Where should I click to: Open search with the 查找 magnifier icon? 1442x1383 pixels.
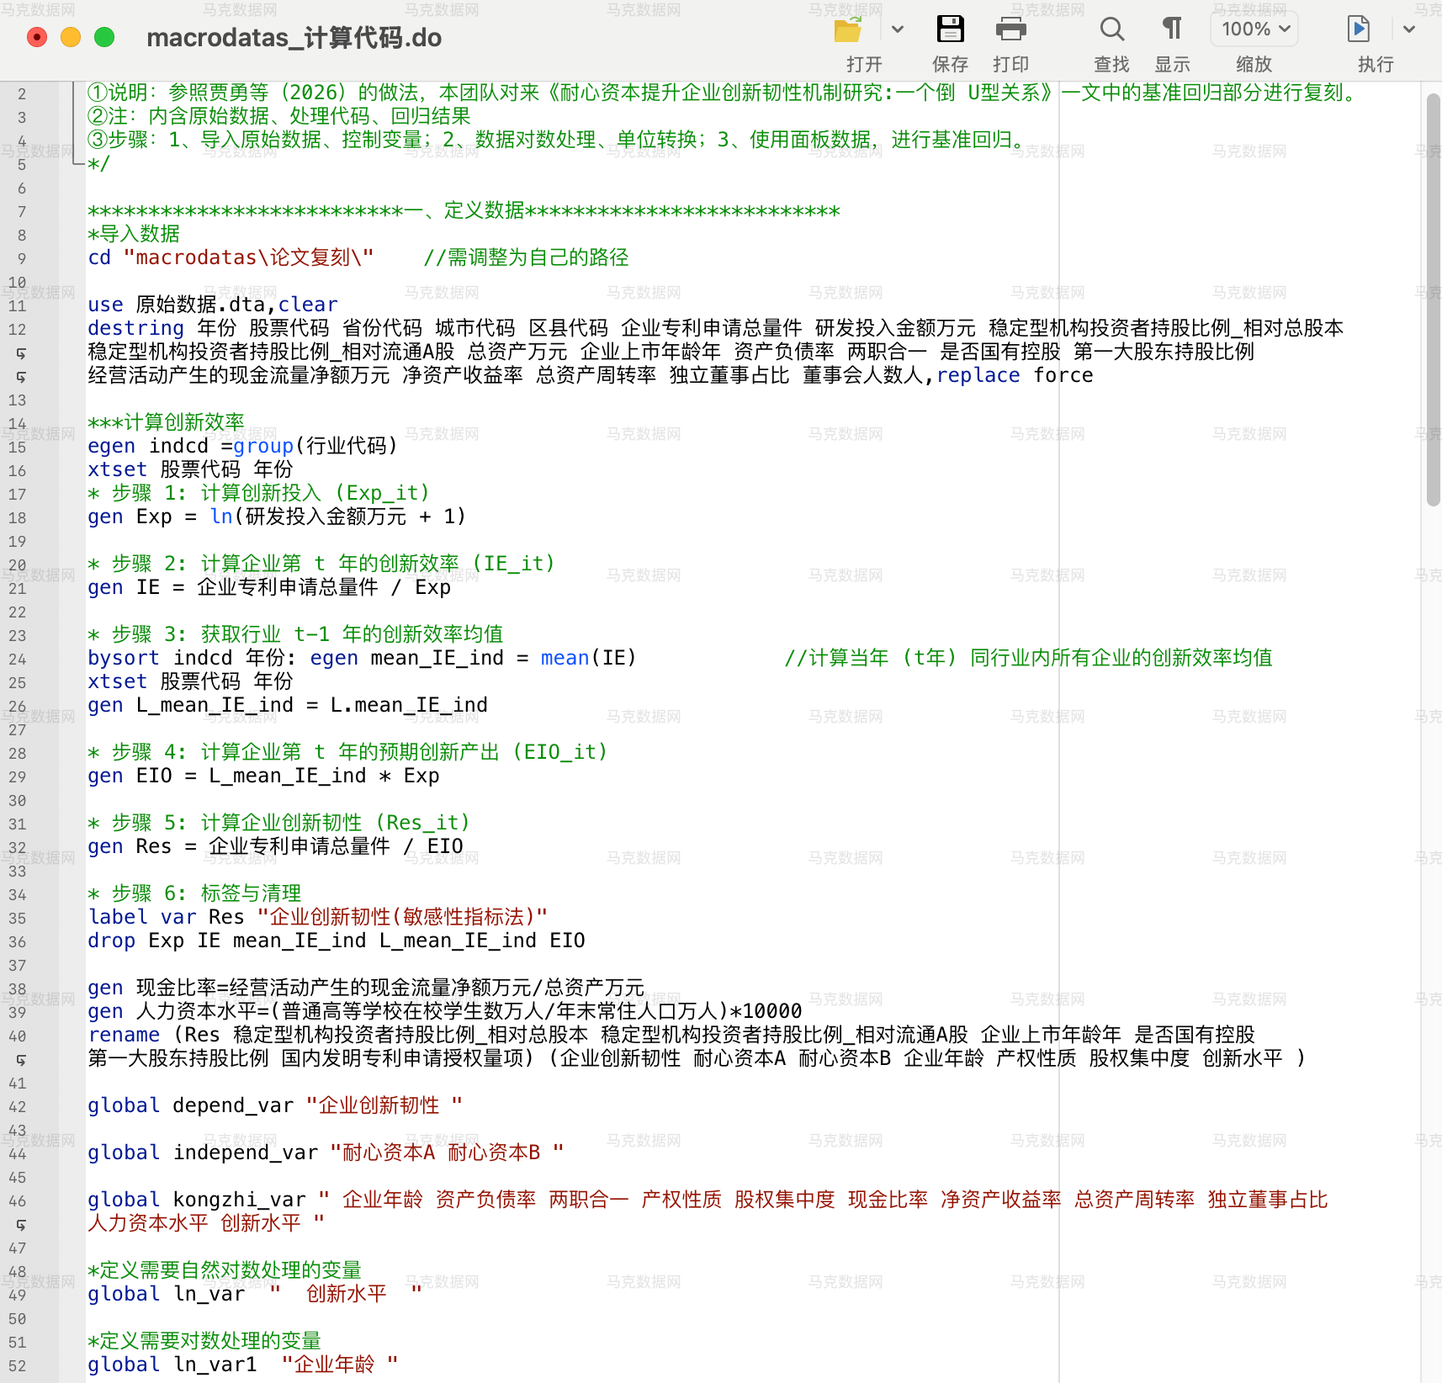coord(1112,29)
